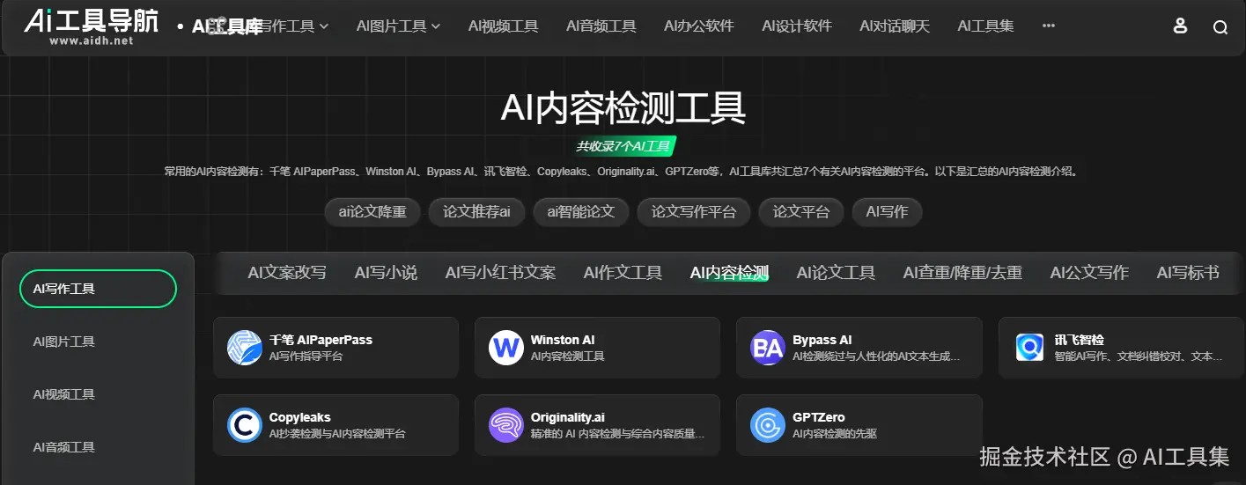Open AI对话聊天 in the top navigation
The width and height of the screenshot is (1246, 485).
[895, 26]
